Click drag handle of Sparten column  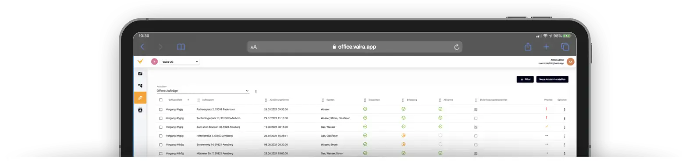(x=323, y=100)
